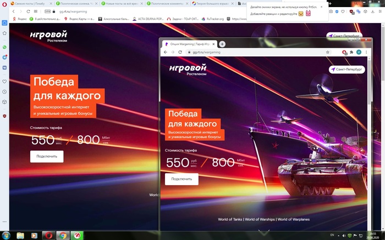This screenshot has width=385, height=240.
Task: Reload the page in Chrome
Action: point(180,52)
